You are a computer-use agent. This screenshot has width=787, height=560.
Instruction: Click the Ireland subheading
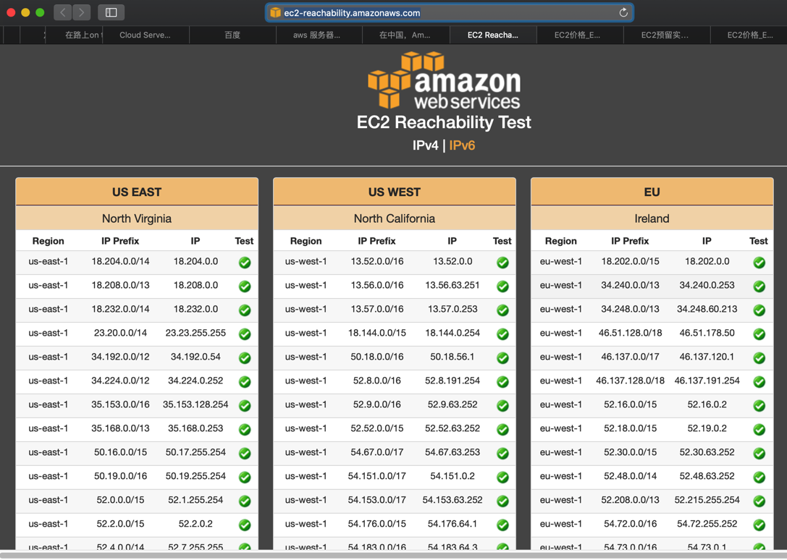[652, 219]
